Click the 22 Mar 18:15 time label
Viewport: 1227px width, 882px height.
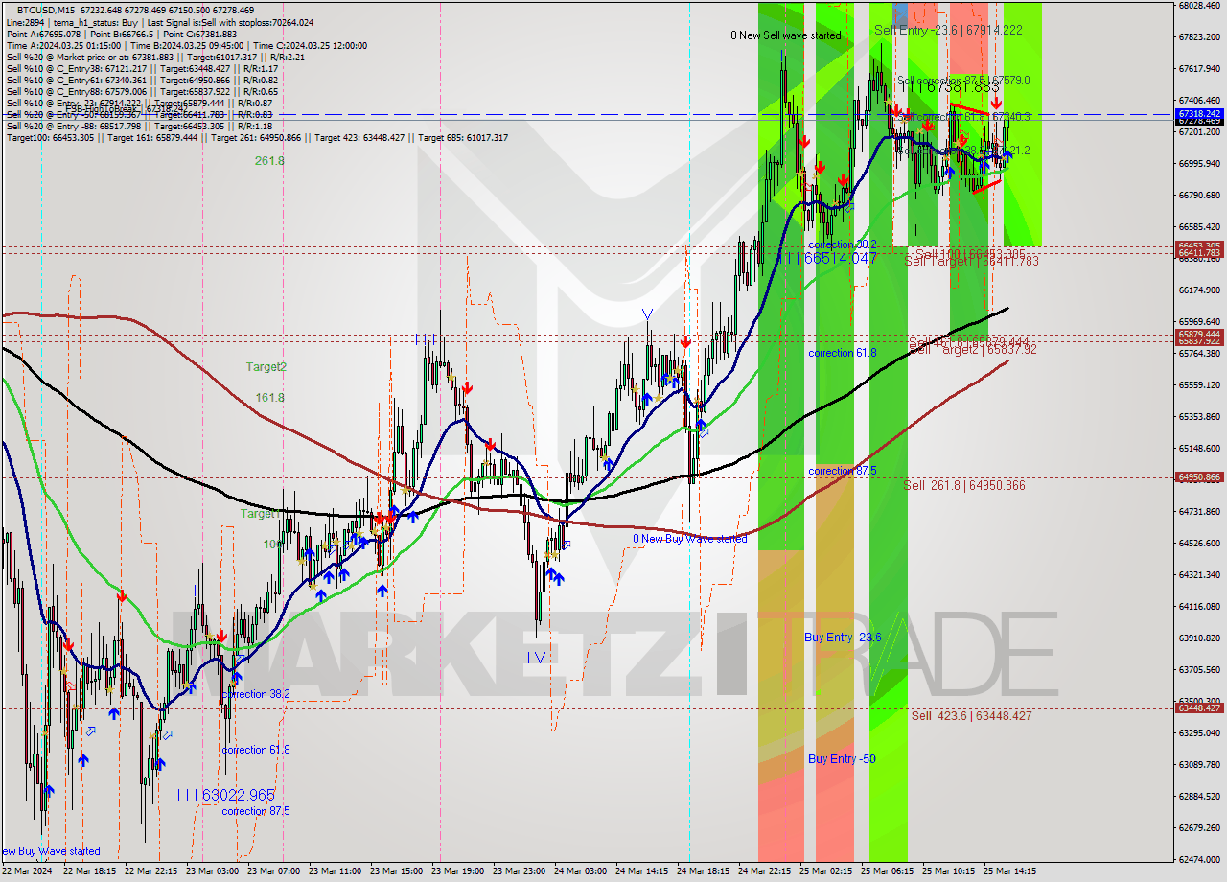90,871
